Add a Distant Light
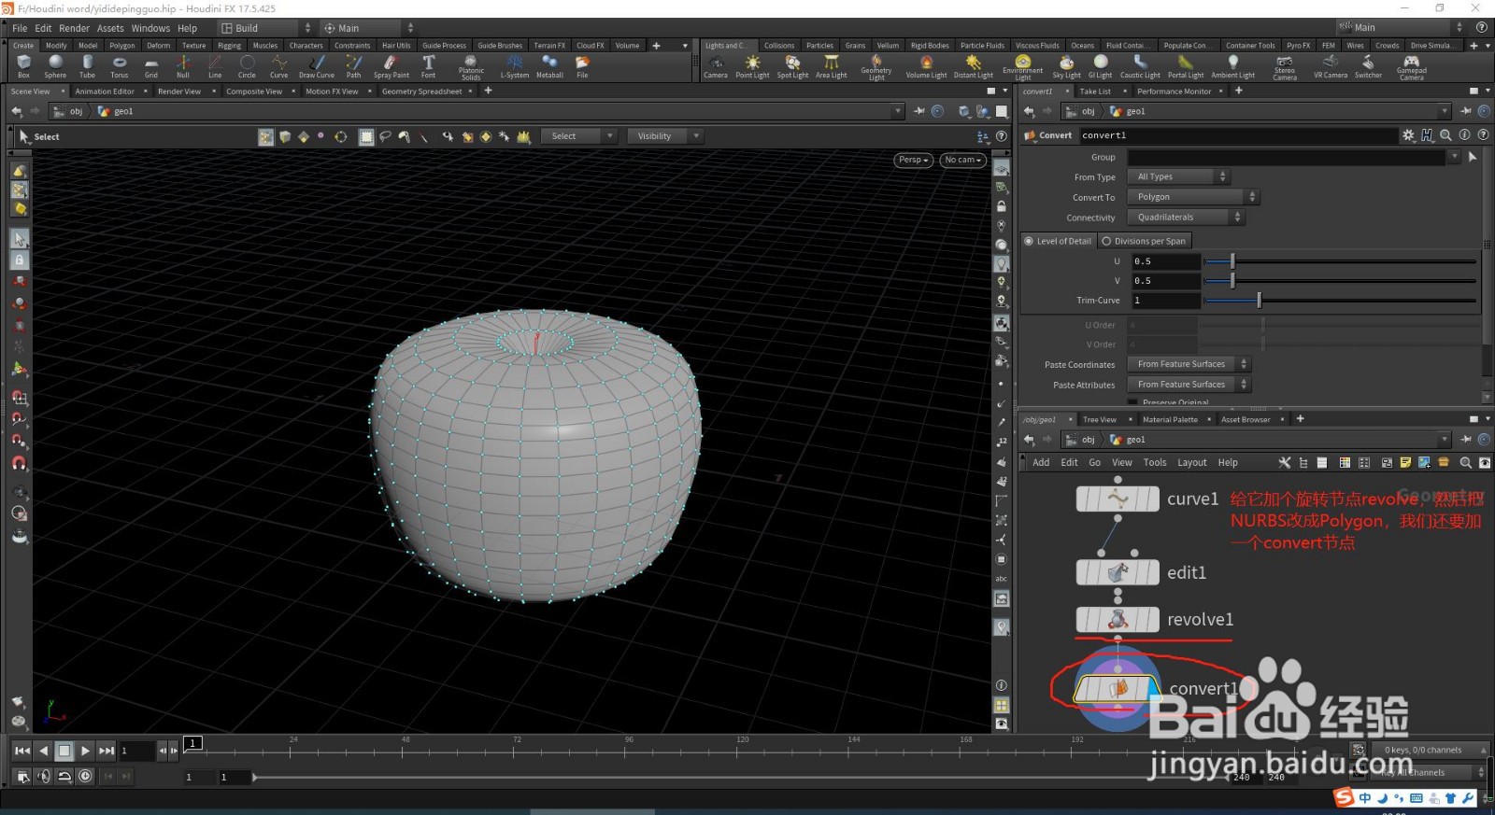The height and width of the screenshot is (815, 1495). [x=973, y=66]
